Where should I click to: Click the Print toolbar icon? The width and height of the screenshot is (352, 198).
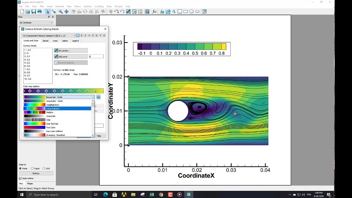click(x=40, y=12)
